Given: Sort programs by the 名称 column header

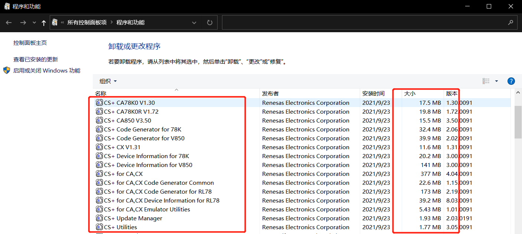Looking at the screenshot, I should (x=100, y=93).
